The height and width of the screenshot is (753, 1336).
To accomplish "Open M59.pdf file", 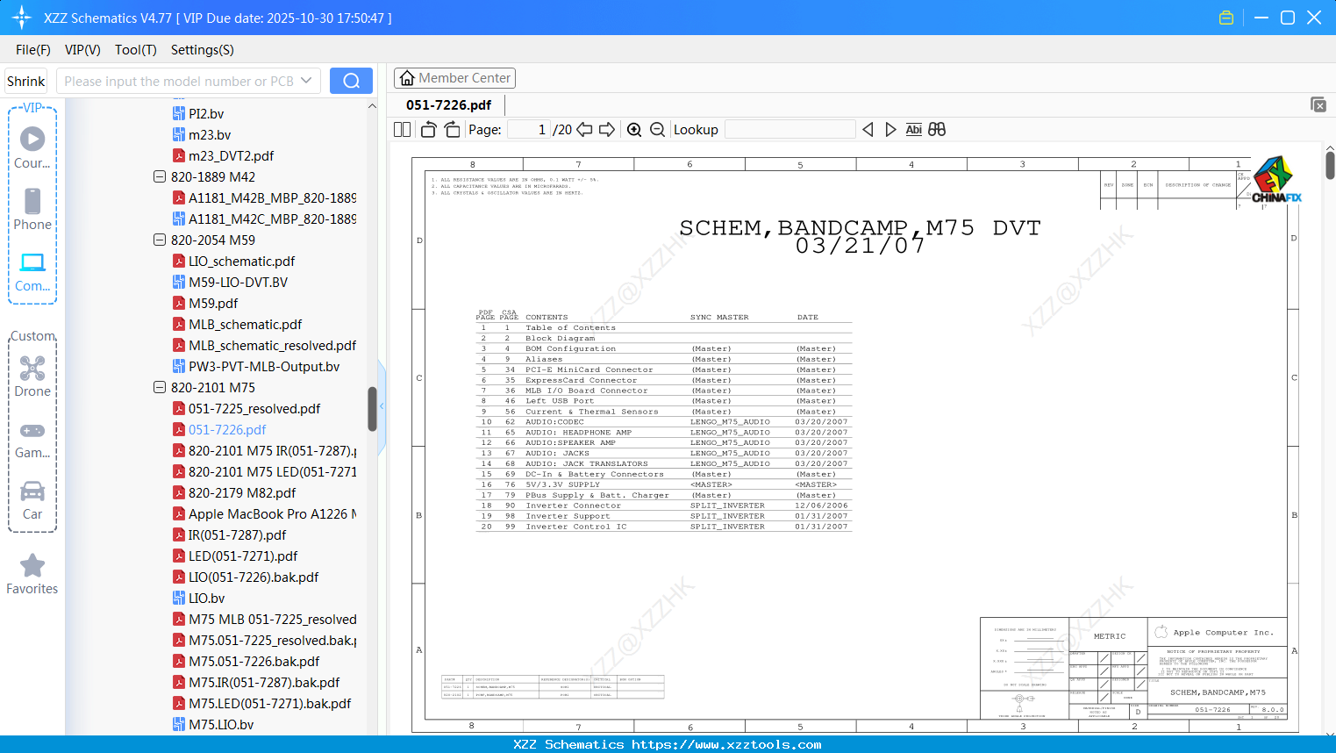I will (x=213, y=303).
